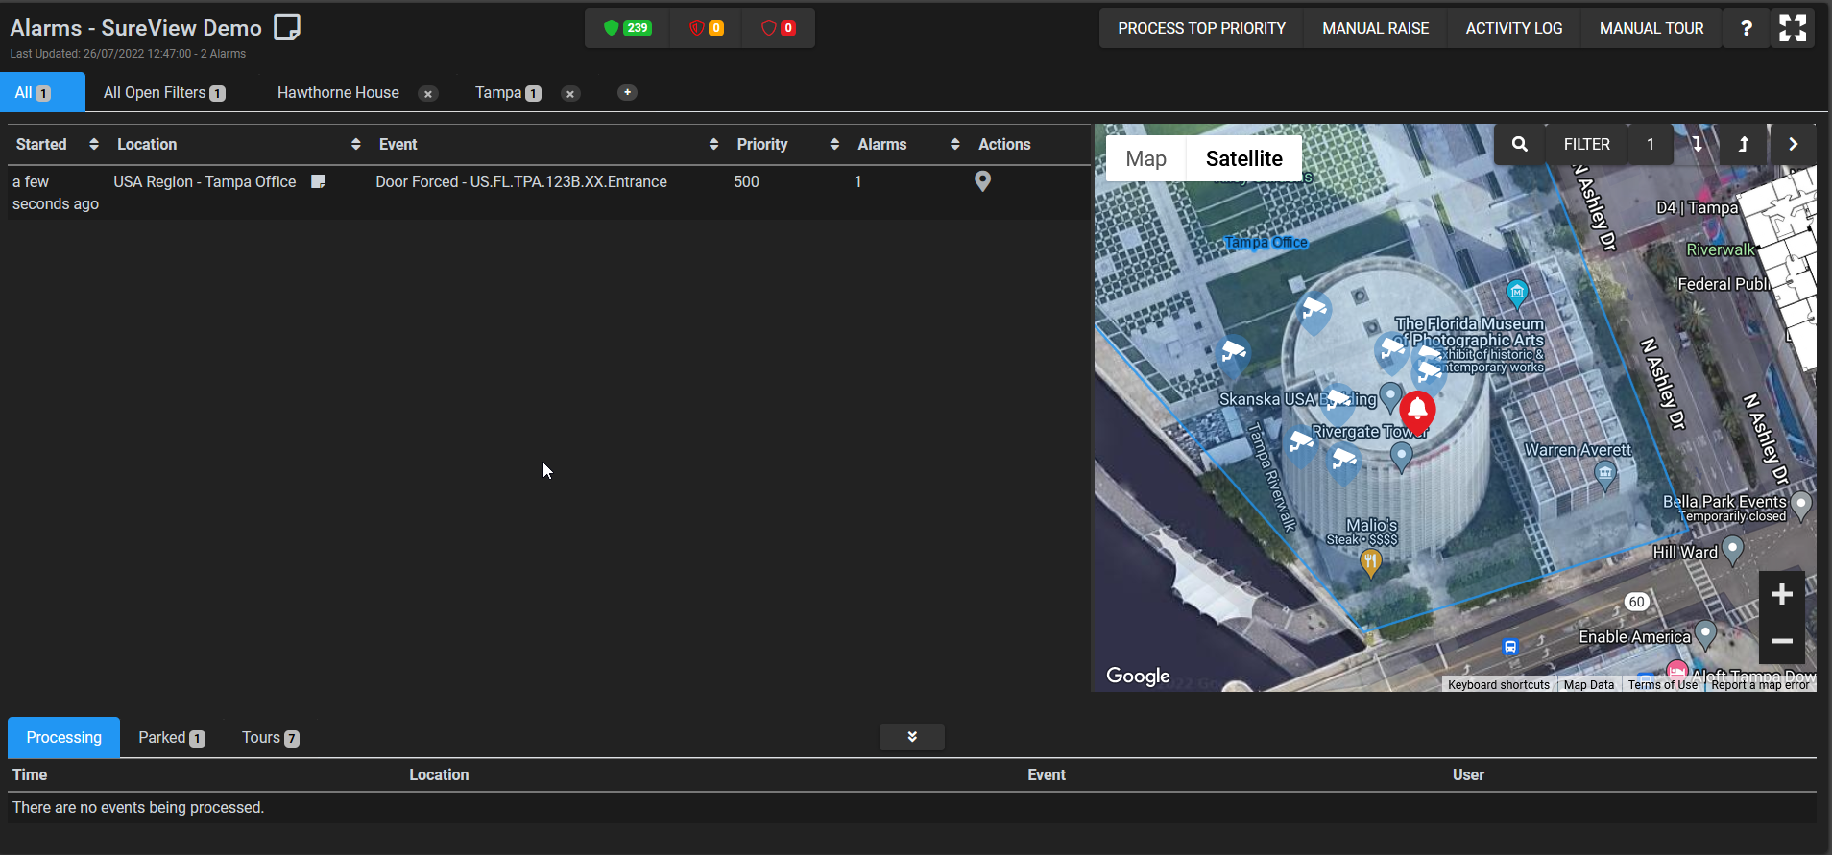Click the teal museum pin on the map

1517,292
